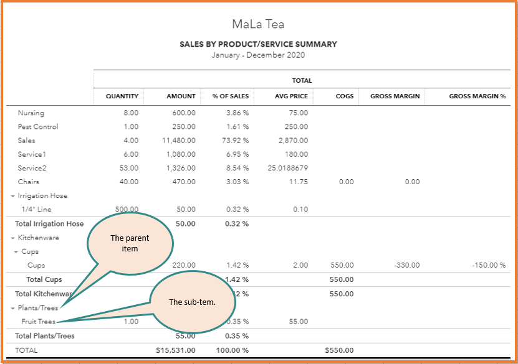Select the QUANTITY column header

(121, 96)
